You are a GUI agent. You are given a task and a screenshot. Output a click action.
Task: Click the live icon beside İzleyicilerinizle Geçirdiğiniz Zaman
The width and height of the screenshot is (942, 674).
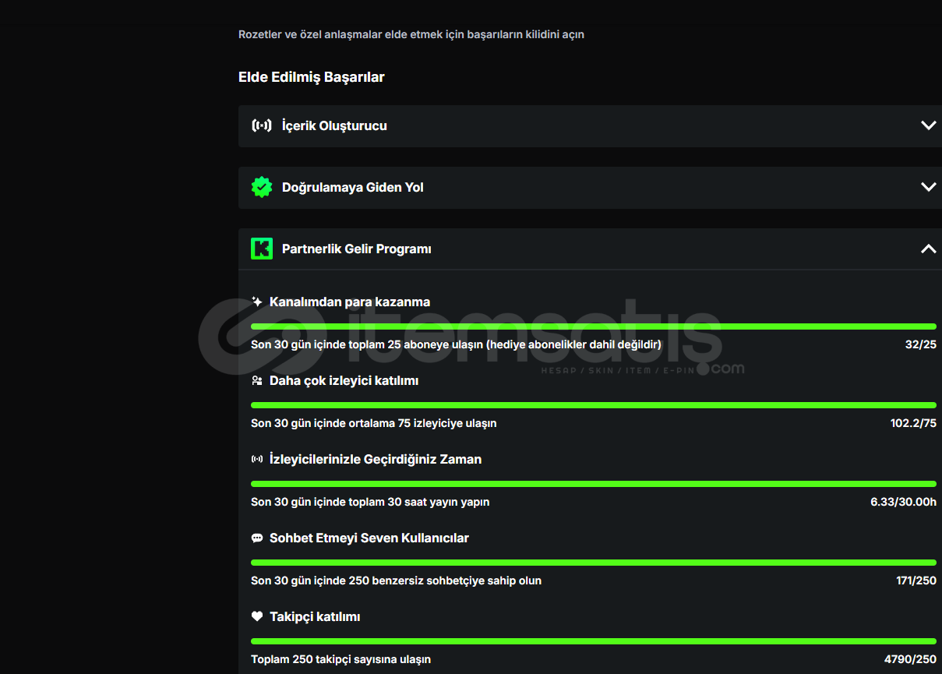pos(257,459)
